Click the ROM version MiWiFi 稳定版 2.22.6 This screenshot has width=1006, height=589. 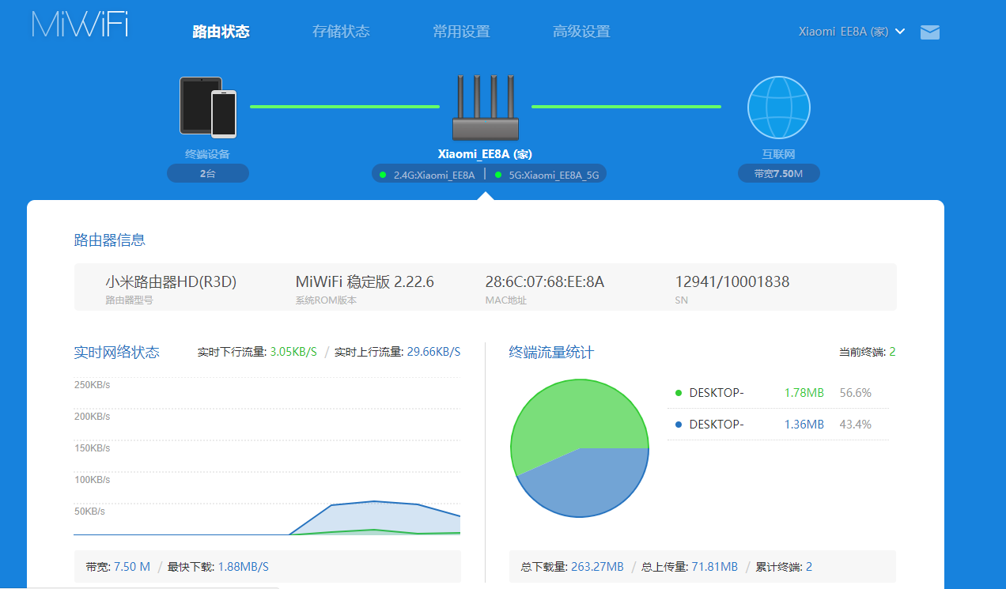pyautogui.click(x=365, y=281)
